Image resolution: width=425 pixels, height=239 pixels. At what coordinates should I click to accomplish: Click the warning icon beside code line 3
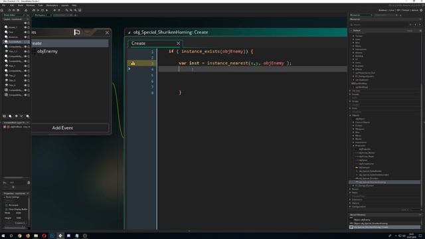133,63
